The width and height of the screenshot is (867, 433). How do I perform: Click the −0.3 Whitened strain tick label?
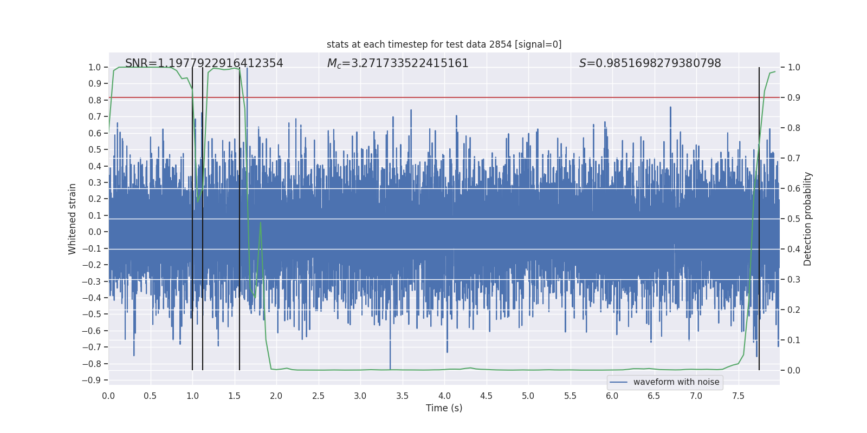click(92, 281)
